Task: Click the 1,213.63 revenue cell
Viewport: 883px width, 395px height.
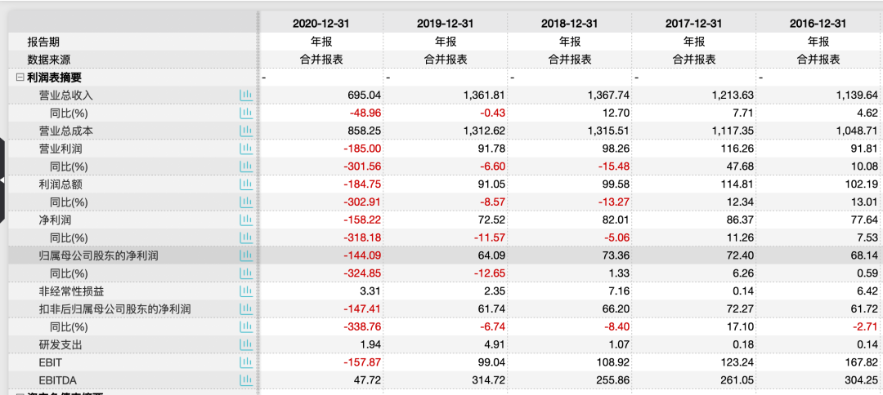Action: [x=733, y=95]
